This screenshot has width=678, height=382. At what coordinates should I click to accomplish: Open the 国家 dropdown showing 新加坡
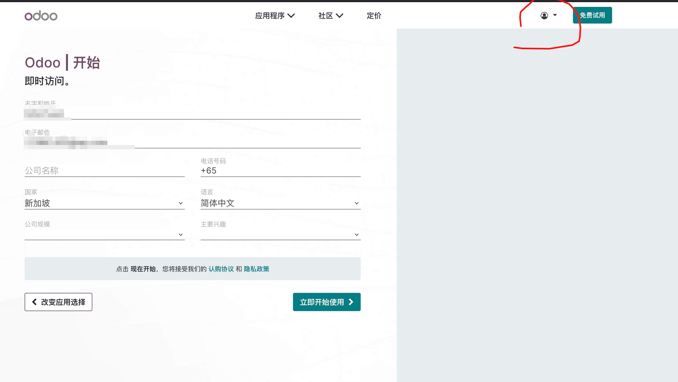[x=104, y=203]
